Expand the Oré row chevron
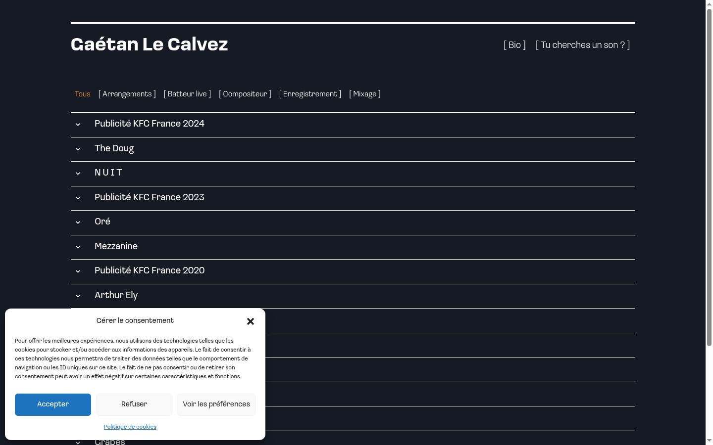Screen dimensions: 713x445 tap(78, 222)
